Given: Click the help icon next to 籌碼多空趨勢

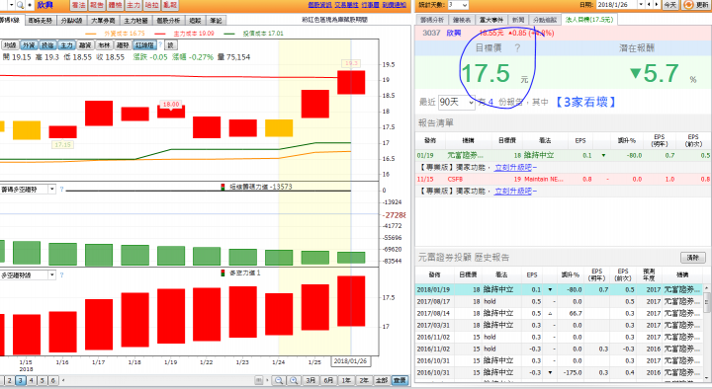Looking at the screenshot, I should pyautogui.click(x=61, y=189).
